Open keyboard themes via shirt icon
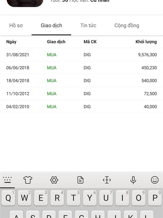 click(28, 180)
